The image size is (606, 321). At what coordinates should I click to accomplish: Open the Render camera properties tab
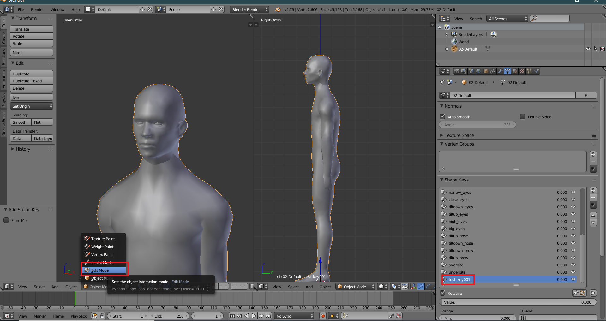(457, 71)
